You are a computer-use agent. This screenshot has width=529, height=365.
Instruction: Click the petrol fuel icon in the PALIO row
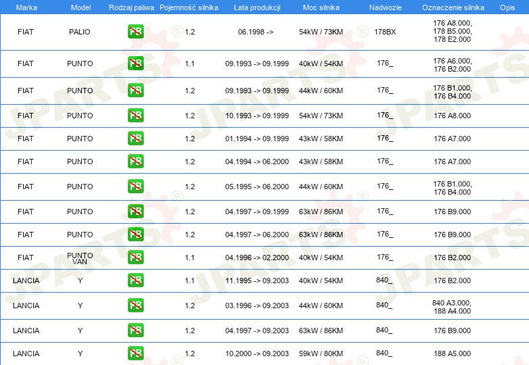(135, 32)
